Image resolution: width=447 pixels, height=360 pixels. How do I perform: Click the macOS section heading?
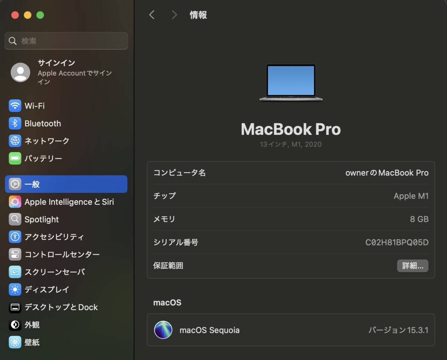click(167, 303)
